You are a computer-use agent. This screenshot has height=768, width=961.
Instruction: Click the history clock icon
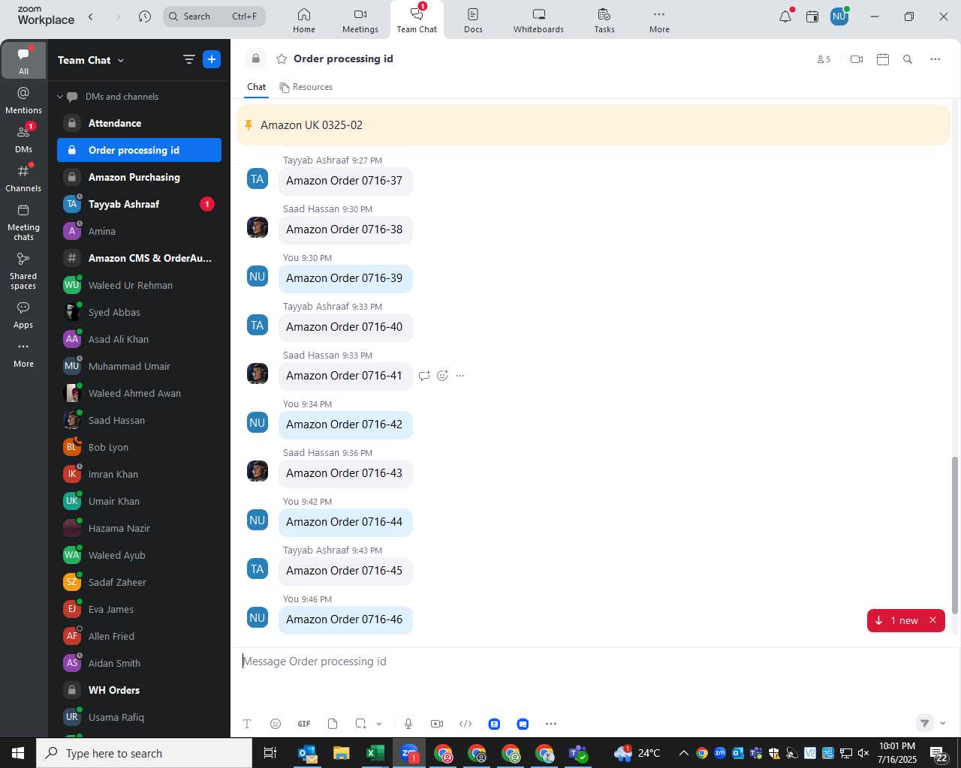click(x=145, y=16)
